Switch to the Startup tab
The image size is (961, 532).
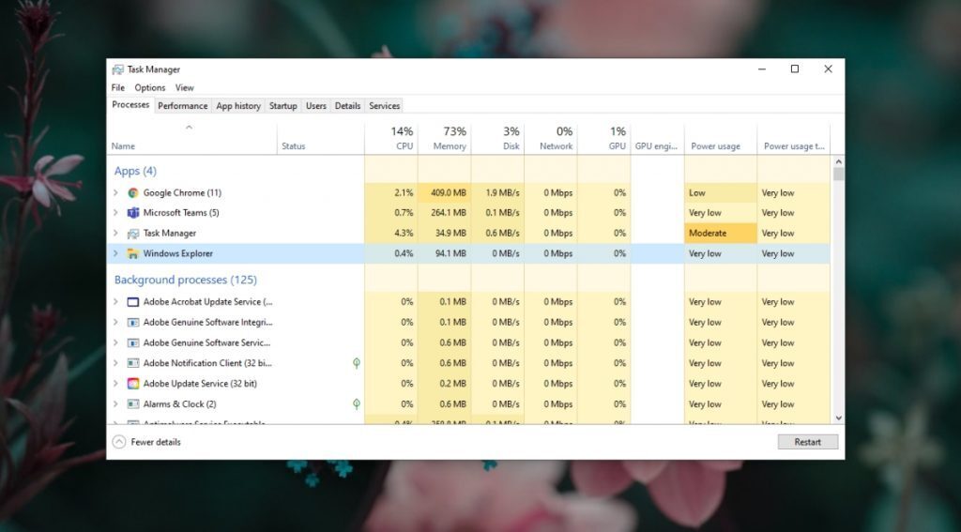283,106
